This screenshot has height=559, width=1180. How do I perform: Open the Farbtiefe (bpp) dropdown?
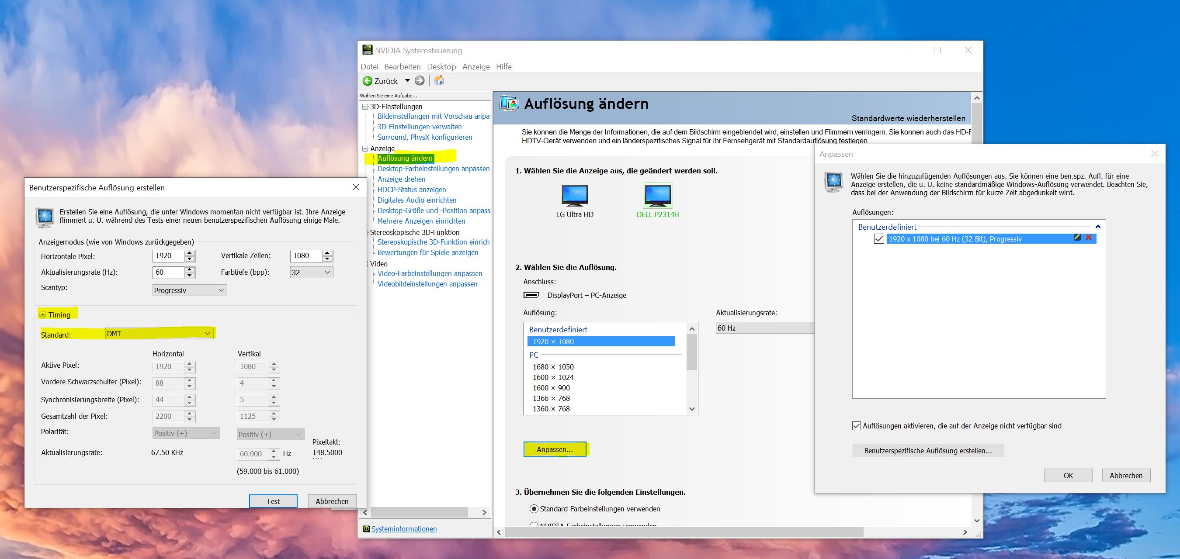point(312,273)
